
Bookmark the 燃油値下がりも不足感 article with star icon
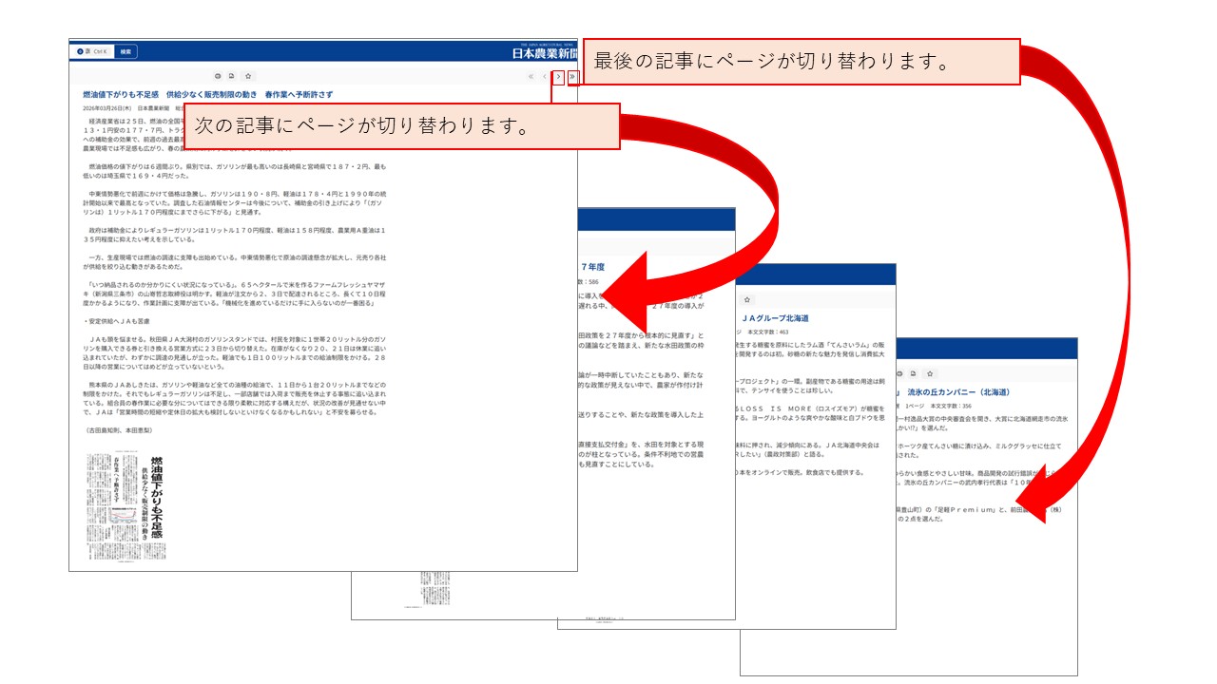click(248, 76)
